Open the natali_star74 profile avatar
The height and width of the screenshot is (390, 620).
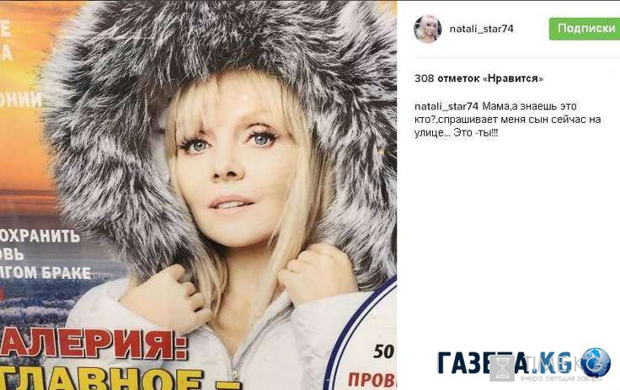tap(427, 29)
